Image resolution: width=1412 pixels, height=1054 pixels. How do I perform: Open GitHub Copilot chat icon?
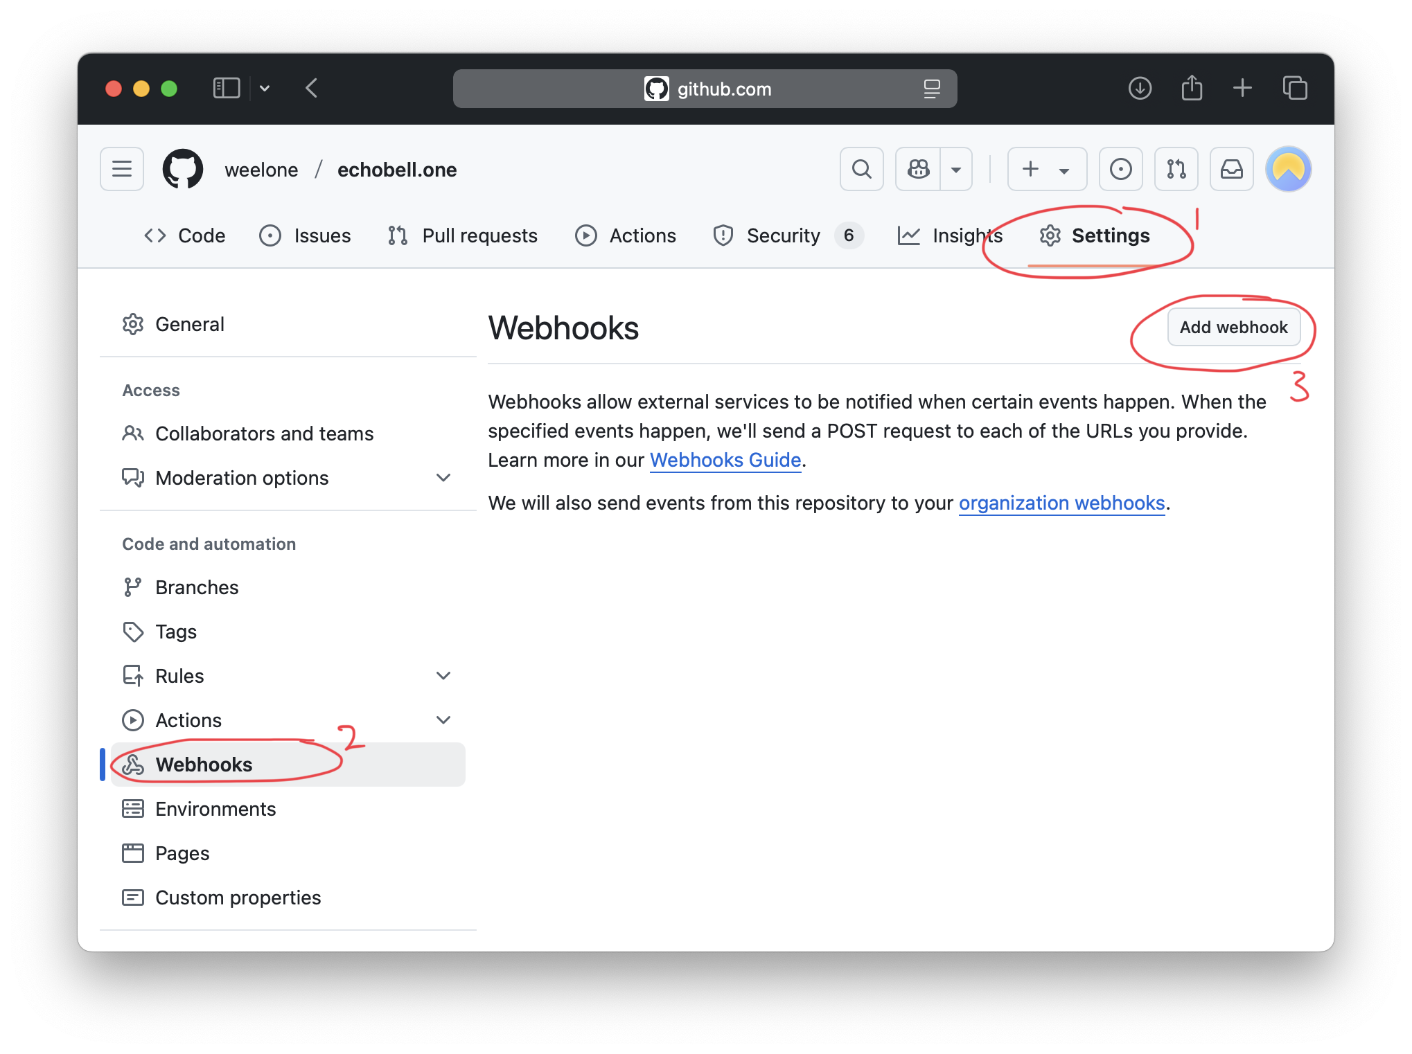[918, 169]
